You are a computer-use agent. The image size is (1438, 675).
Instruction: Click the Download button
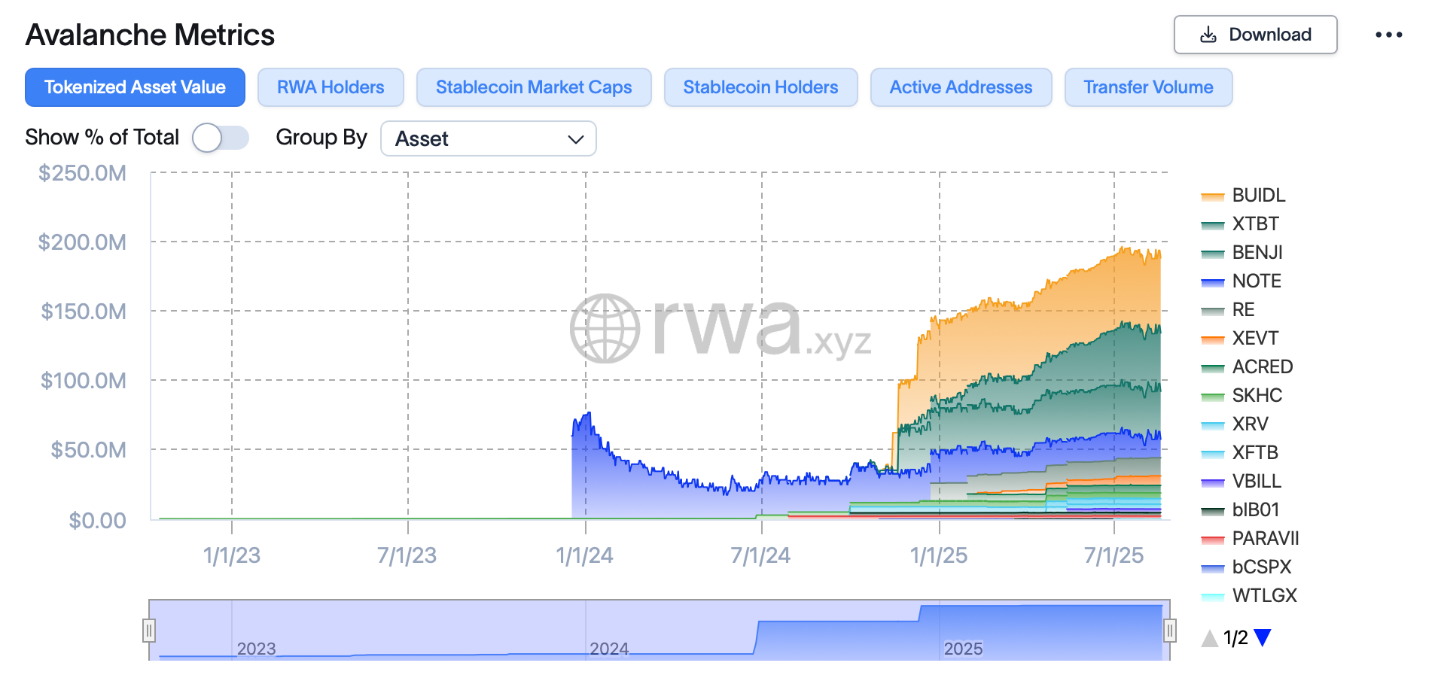click(x=1255, y=35)
